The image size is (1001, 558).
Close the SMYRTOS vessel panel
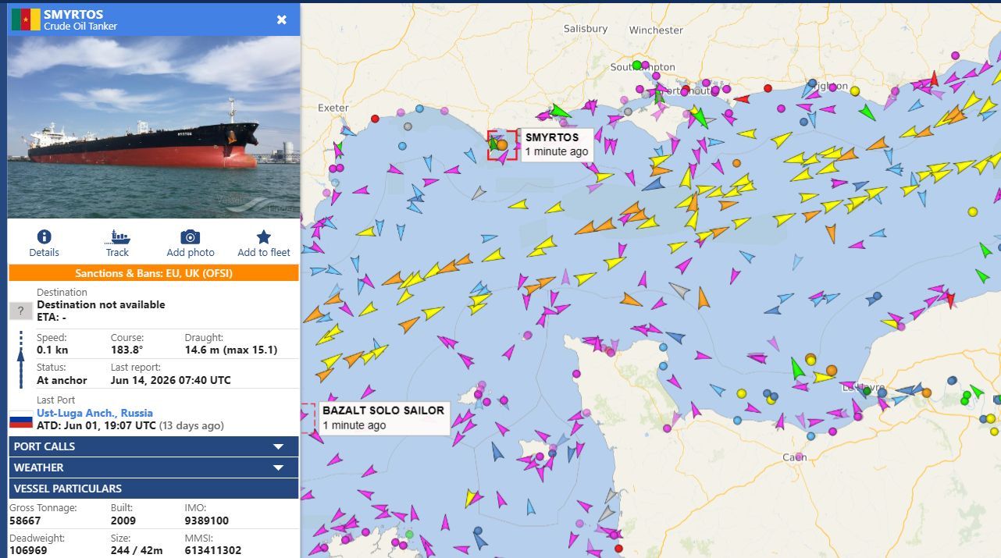click(x=282, y=20)
